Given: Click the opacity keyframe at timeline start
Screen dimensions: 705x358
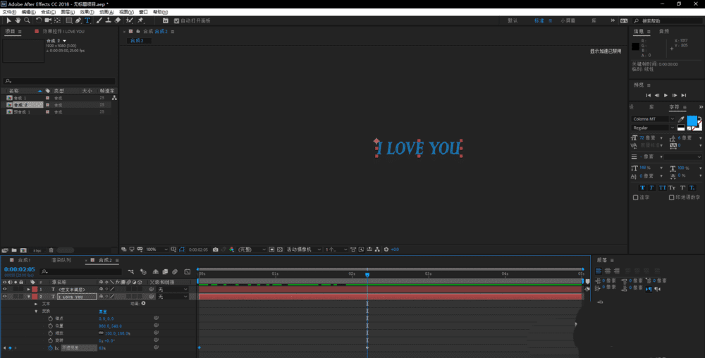Looking at the screenshot, I should [200, 347].
